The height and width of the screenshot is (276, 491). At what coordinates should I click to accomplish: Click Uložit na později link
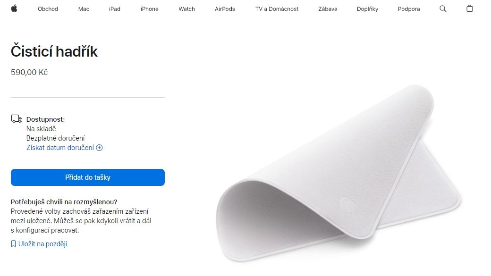pyautogui.click(x=42, y=244)
